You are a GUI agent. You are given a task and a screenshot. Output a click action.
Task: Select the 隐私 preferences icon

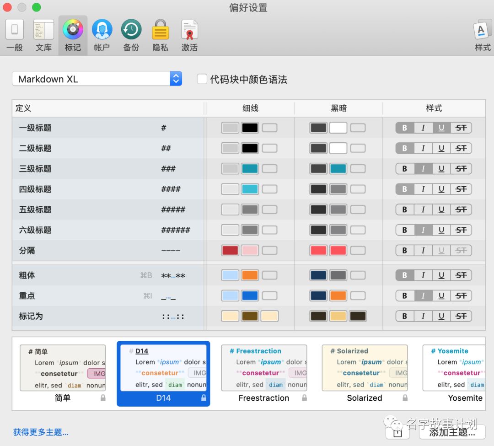(x=161, y=34)
